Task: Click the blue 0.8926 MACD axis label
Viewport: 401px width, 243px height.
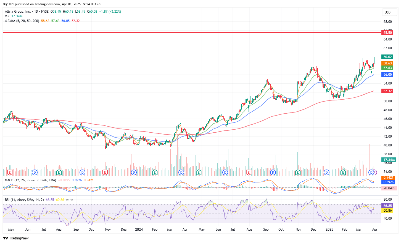Action: [388, 182]
